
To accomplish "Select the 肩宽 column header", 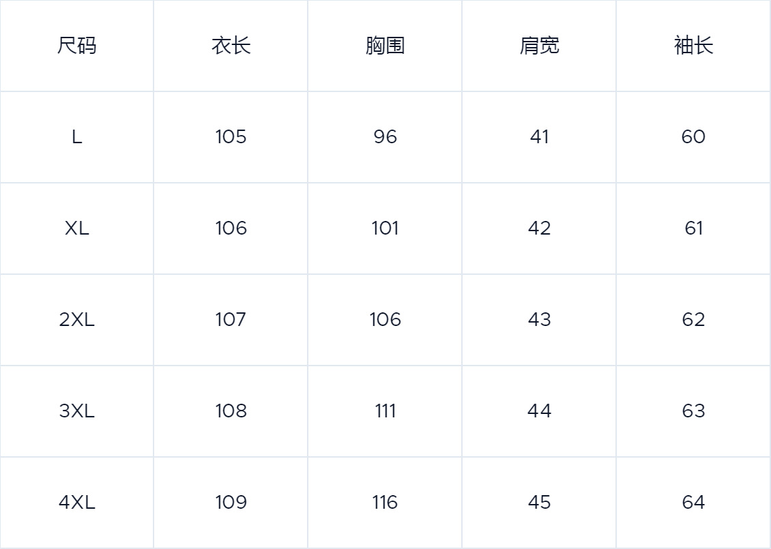I will (x=540, y=46).
